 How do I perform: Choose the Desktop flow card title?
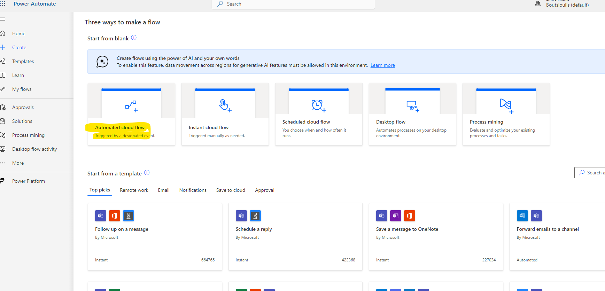[391, 122]
